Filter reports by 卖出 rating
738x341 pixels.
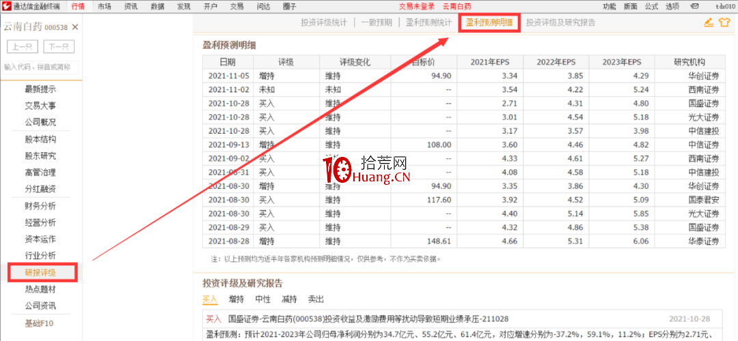point(315,299)
